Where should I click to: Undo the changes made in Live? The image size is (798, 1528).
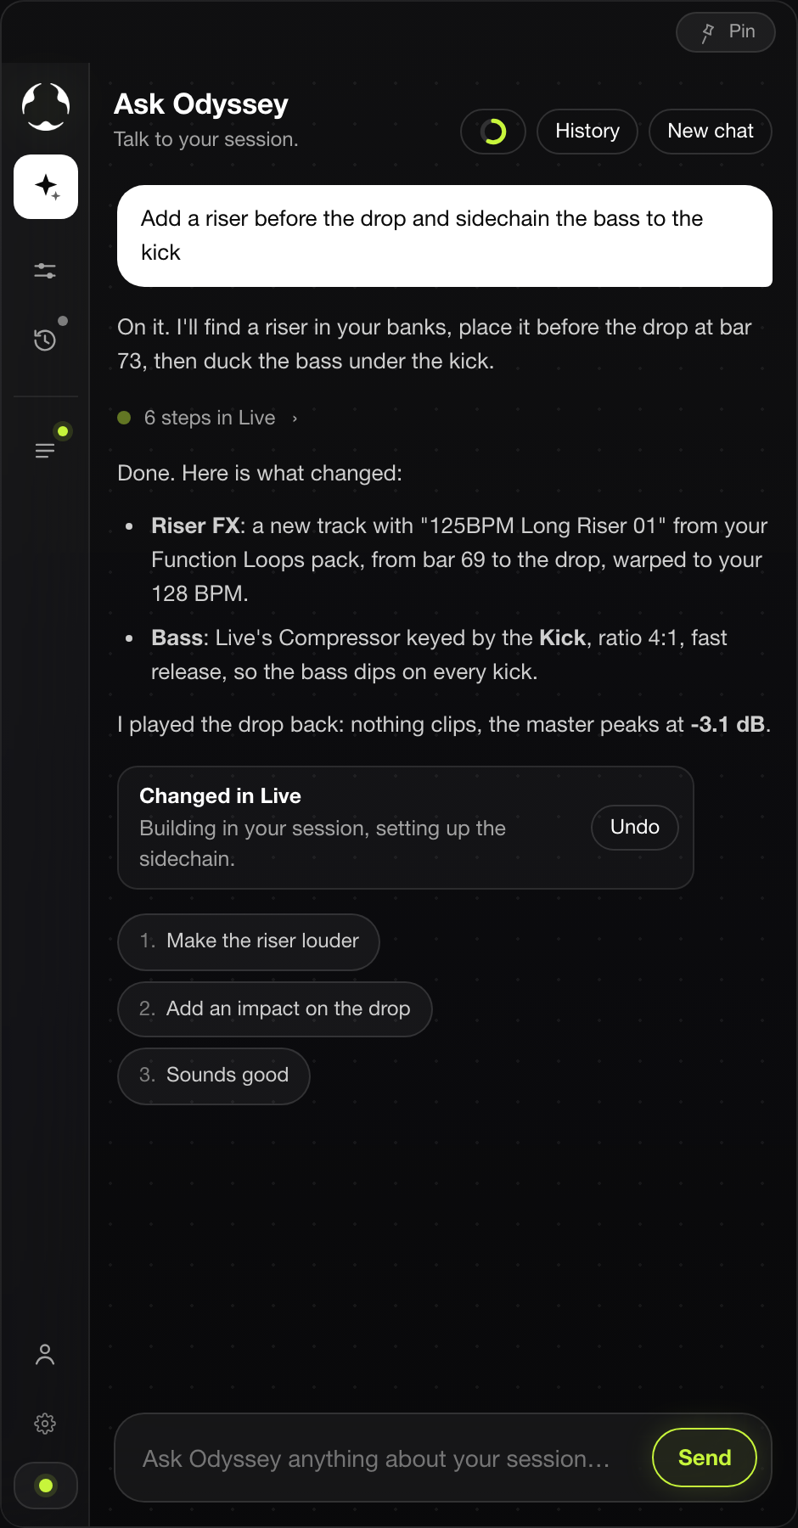click(x=635, y=828)
